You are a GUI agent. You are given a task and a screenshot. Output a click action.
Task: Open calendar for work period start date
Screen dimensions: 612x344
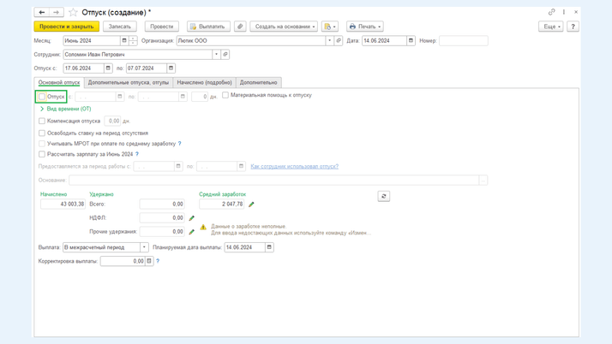pos(178,166)
